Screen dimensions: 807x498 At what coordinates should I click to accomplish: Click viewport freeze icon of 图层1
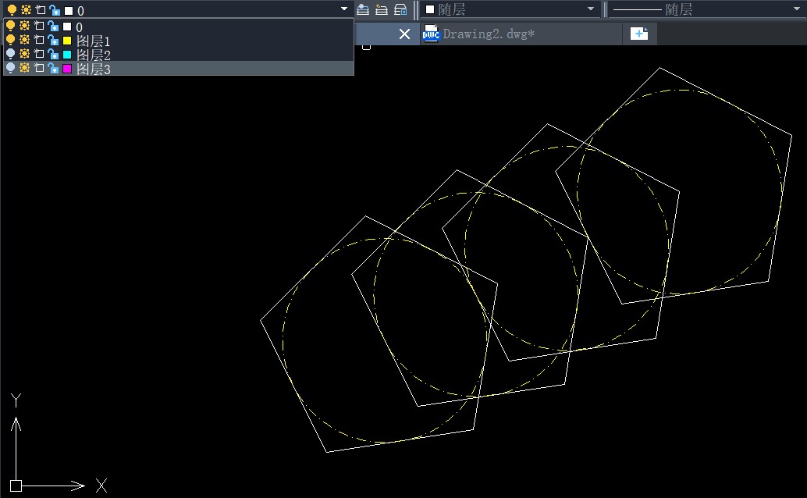click(39, 40)
